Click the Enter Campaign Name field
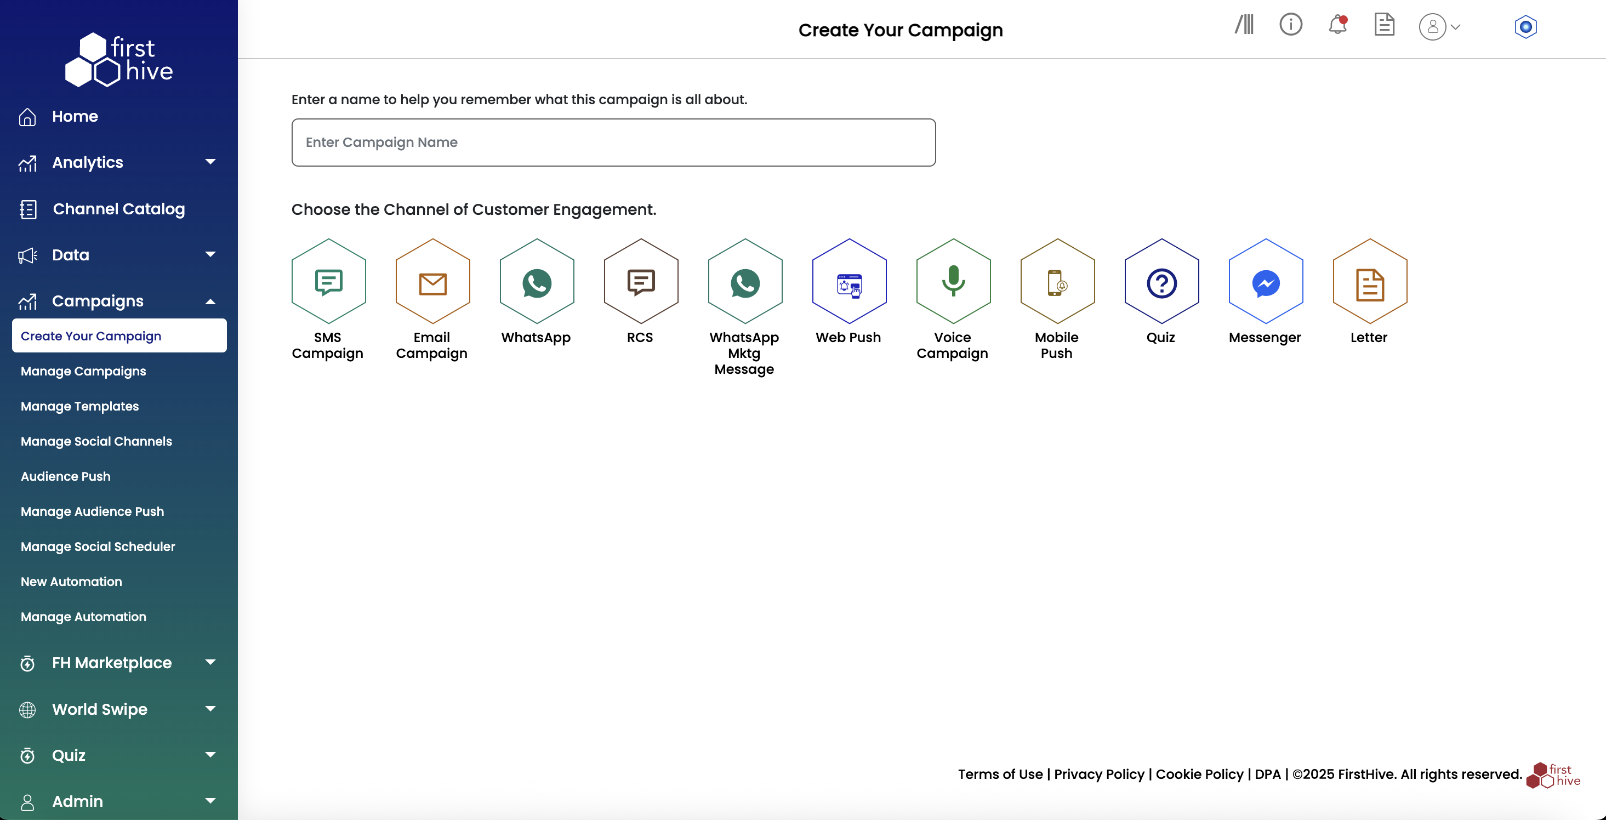 613,142
